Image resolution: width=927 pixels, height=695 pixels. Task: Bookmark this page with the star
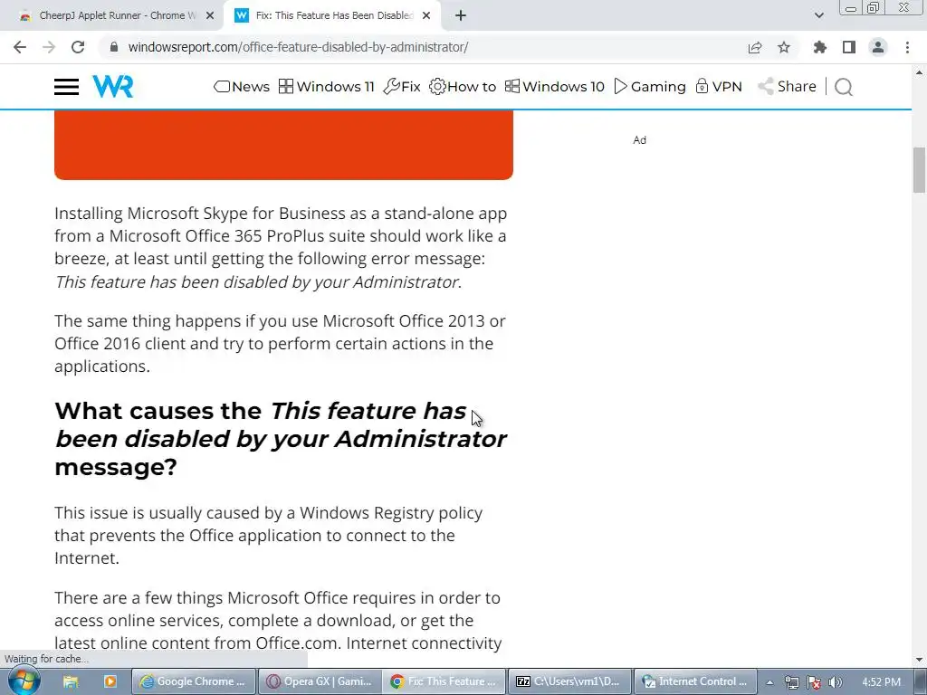[x=784, y=47]
